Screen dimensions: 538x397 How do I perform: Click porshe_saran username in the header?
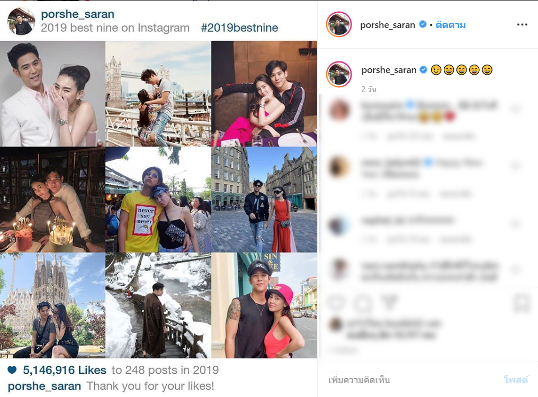[388, 25]
